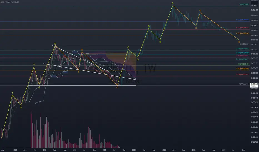Click the 2027 label on the time axis

click(x=223, y=150)
